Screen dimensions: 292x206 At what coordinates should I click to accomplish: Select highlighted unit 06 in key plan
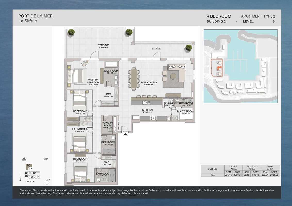click(29, 166)
